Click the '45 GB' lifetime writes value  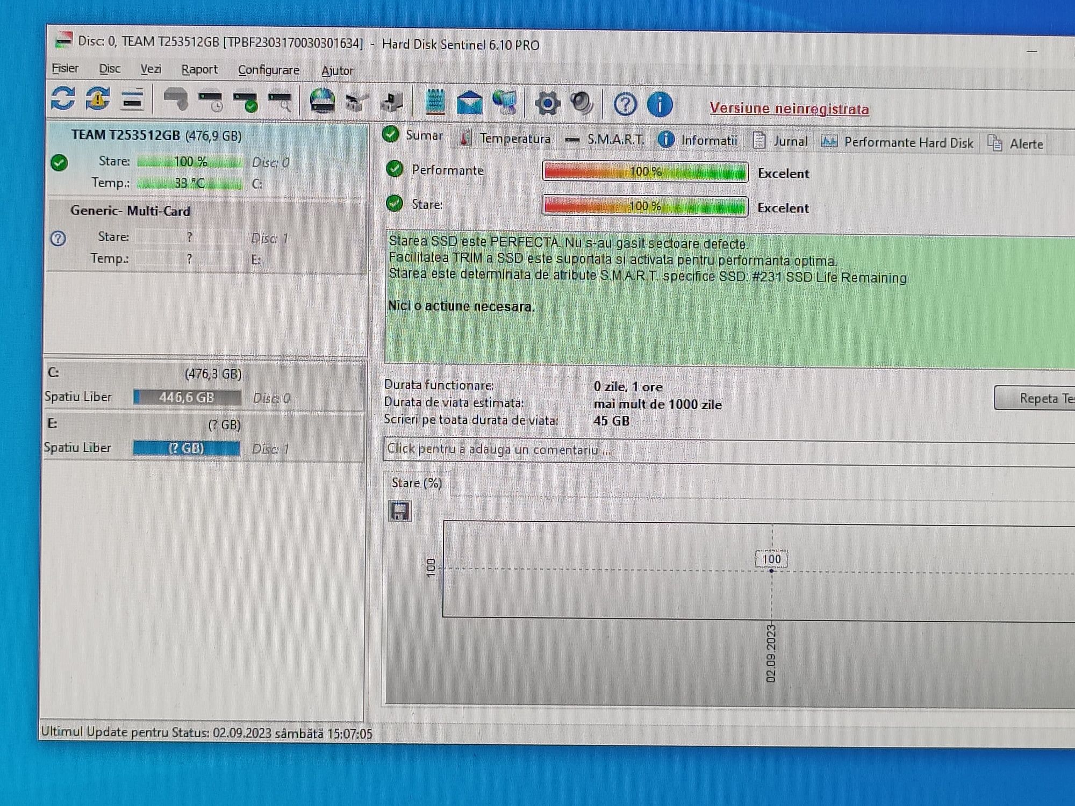[611, 421]
